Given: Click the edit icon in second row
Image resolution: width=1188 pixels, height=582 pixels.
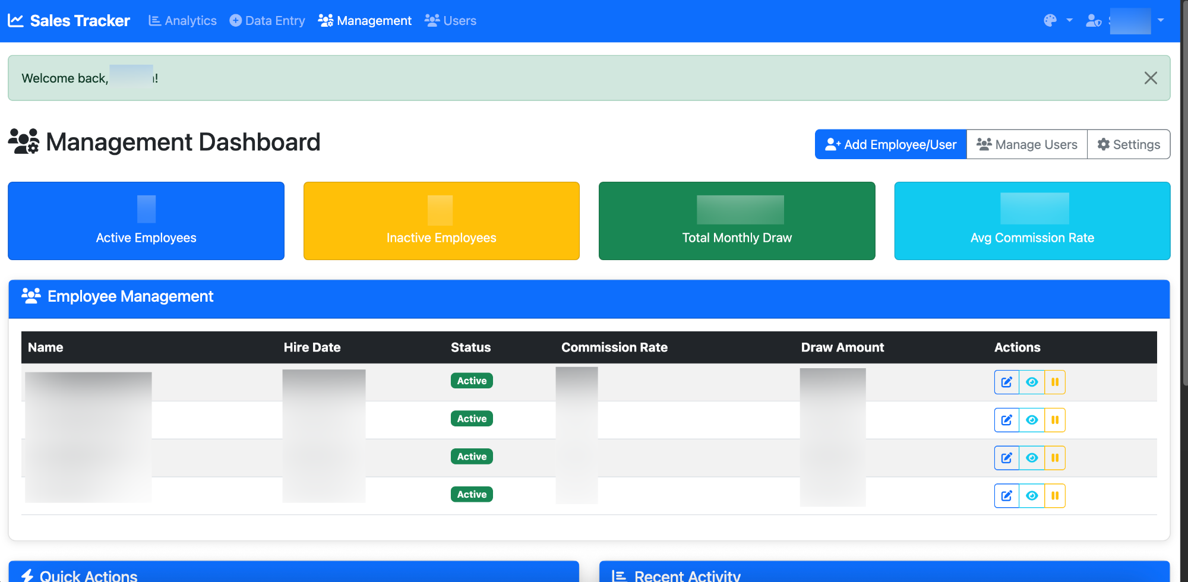Looking at the screenshot, I should click(x=1006, y=420).
